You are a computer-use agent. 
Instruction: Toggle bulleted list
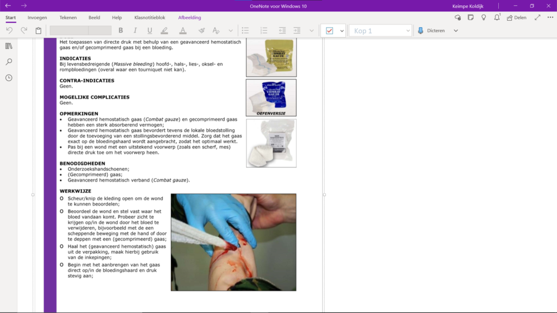(245, 31)
